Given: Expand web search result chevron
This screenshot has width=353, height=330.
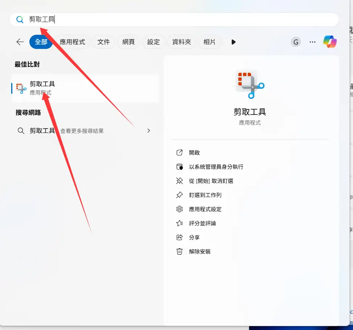Looking at the screenshot, I should tap(149, 131).
